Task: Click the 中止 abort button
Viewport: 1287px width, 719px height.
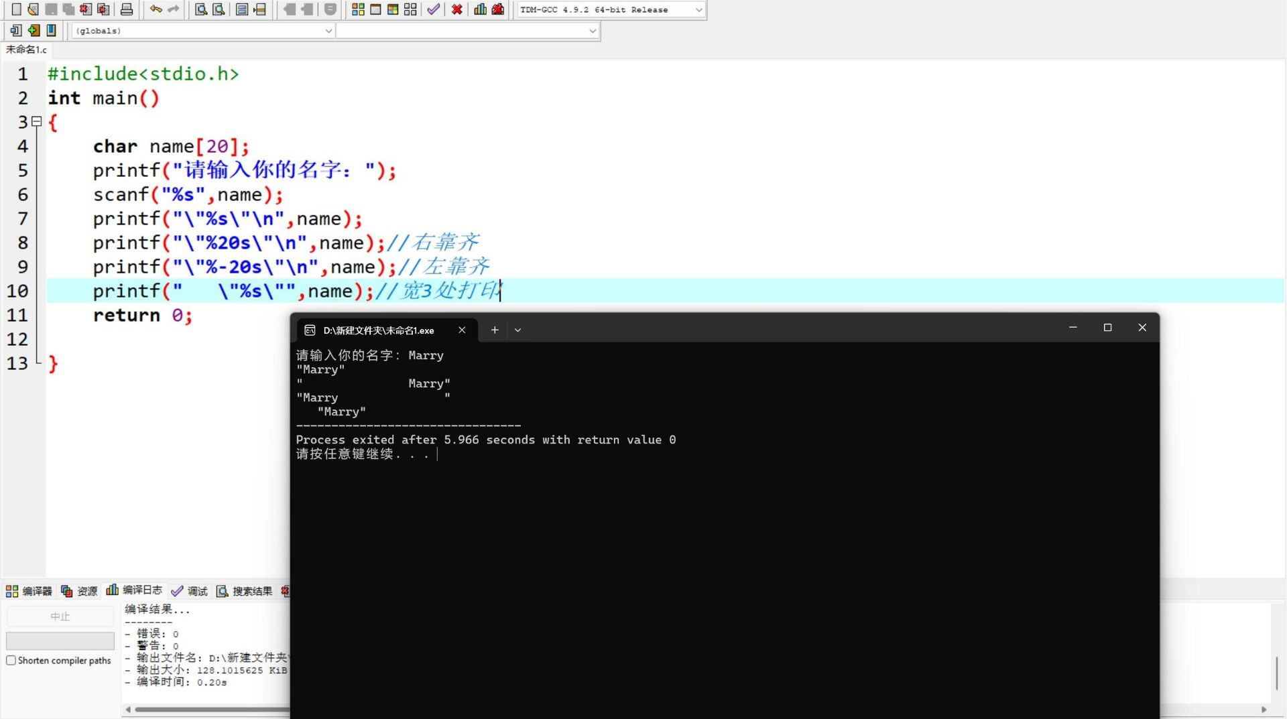Action: pos(60,616)
